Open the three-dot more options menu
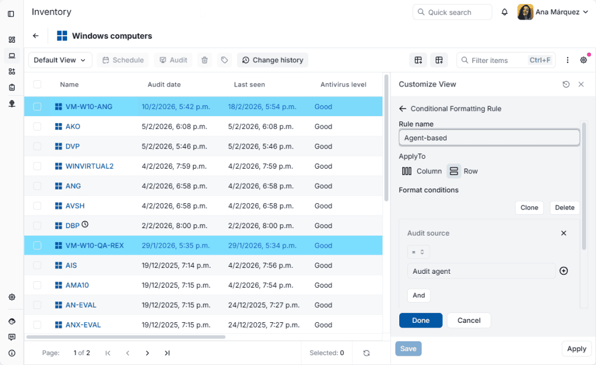 [568, 60]
